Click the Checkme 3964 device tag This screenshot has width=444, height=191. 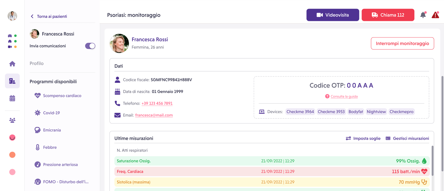click(x=300, y=112)
